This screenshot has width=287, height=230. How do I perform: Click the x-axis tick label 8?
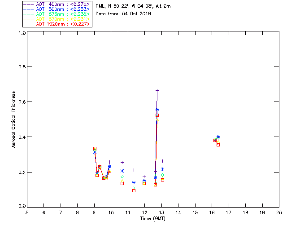coord(78,212)
